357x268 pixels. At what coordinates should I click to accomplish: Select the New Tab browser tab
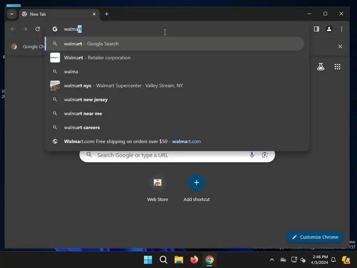tap(59, 14)
